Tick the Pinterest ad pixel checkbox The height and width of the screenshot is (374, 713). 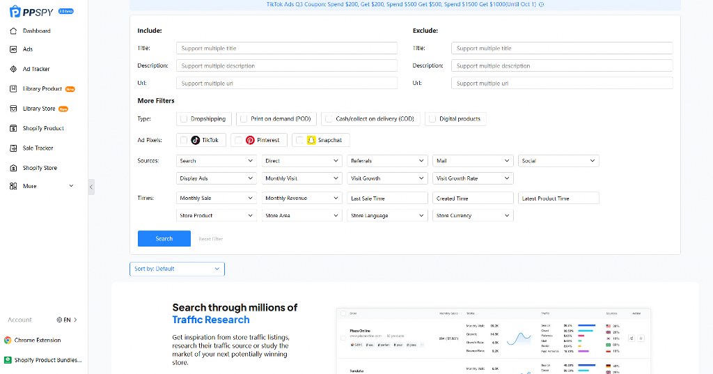pyautogui.click(x=238, y=140)
